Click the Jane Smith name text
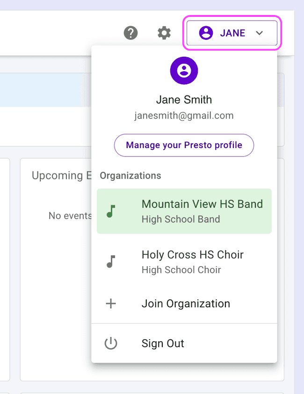 [184, 100]
